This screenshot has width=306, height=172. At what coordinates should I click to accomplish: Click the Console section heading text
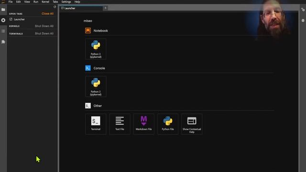coord(99,68)
